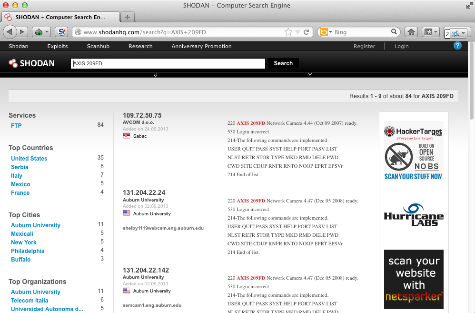Screen dimensions: 475x313
Task: Filter by New York city
Action: (x=24, y=242)
